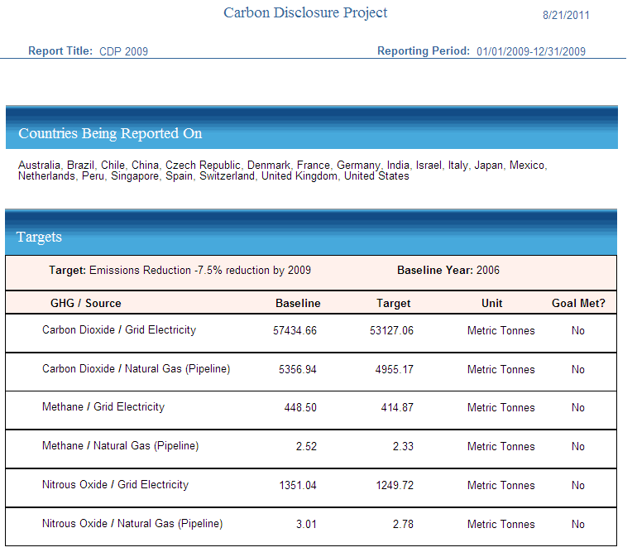Click baseline value 5356.94

click(x=297, y=370)
